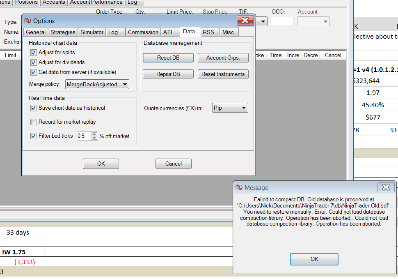398x279 pixels.
Task: Uncheck Get data from server option
Action: pos(33,72)
